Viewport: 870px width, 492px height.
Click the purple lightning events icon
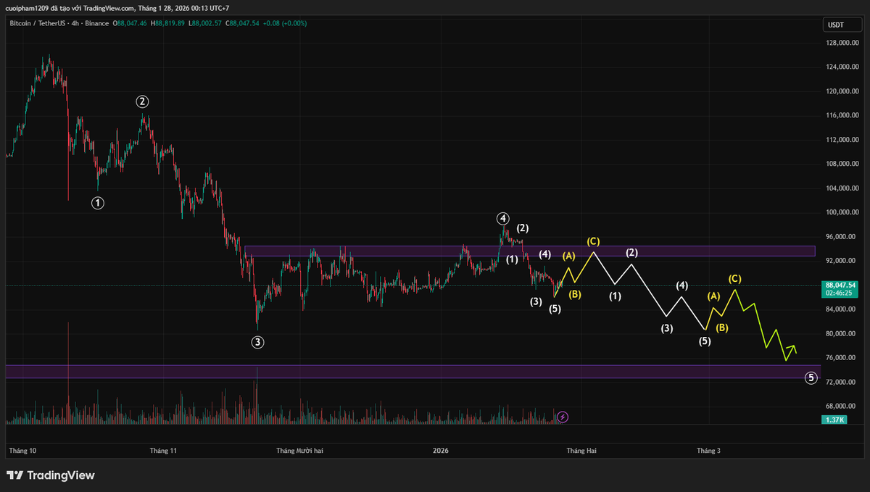563,417
